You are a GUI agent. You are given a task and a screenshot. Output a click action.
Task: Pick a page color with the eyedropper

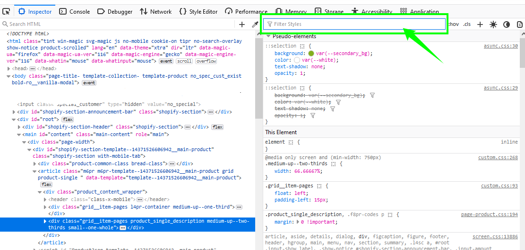pyautogui.click(x=255, y=24)
